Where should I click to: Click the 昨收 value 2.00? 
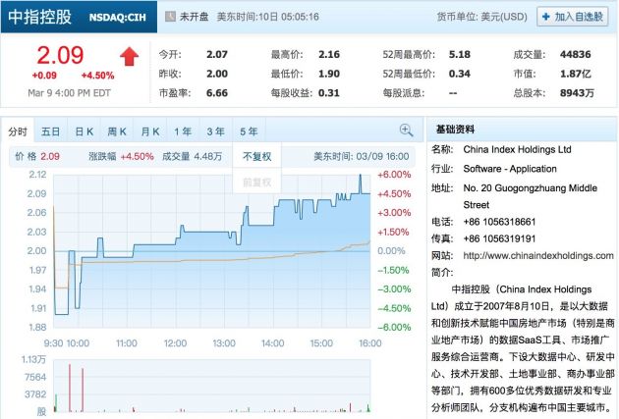[217, 74]
